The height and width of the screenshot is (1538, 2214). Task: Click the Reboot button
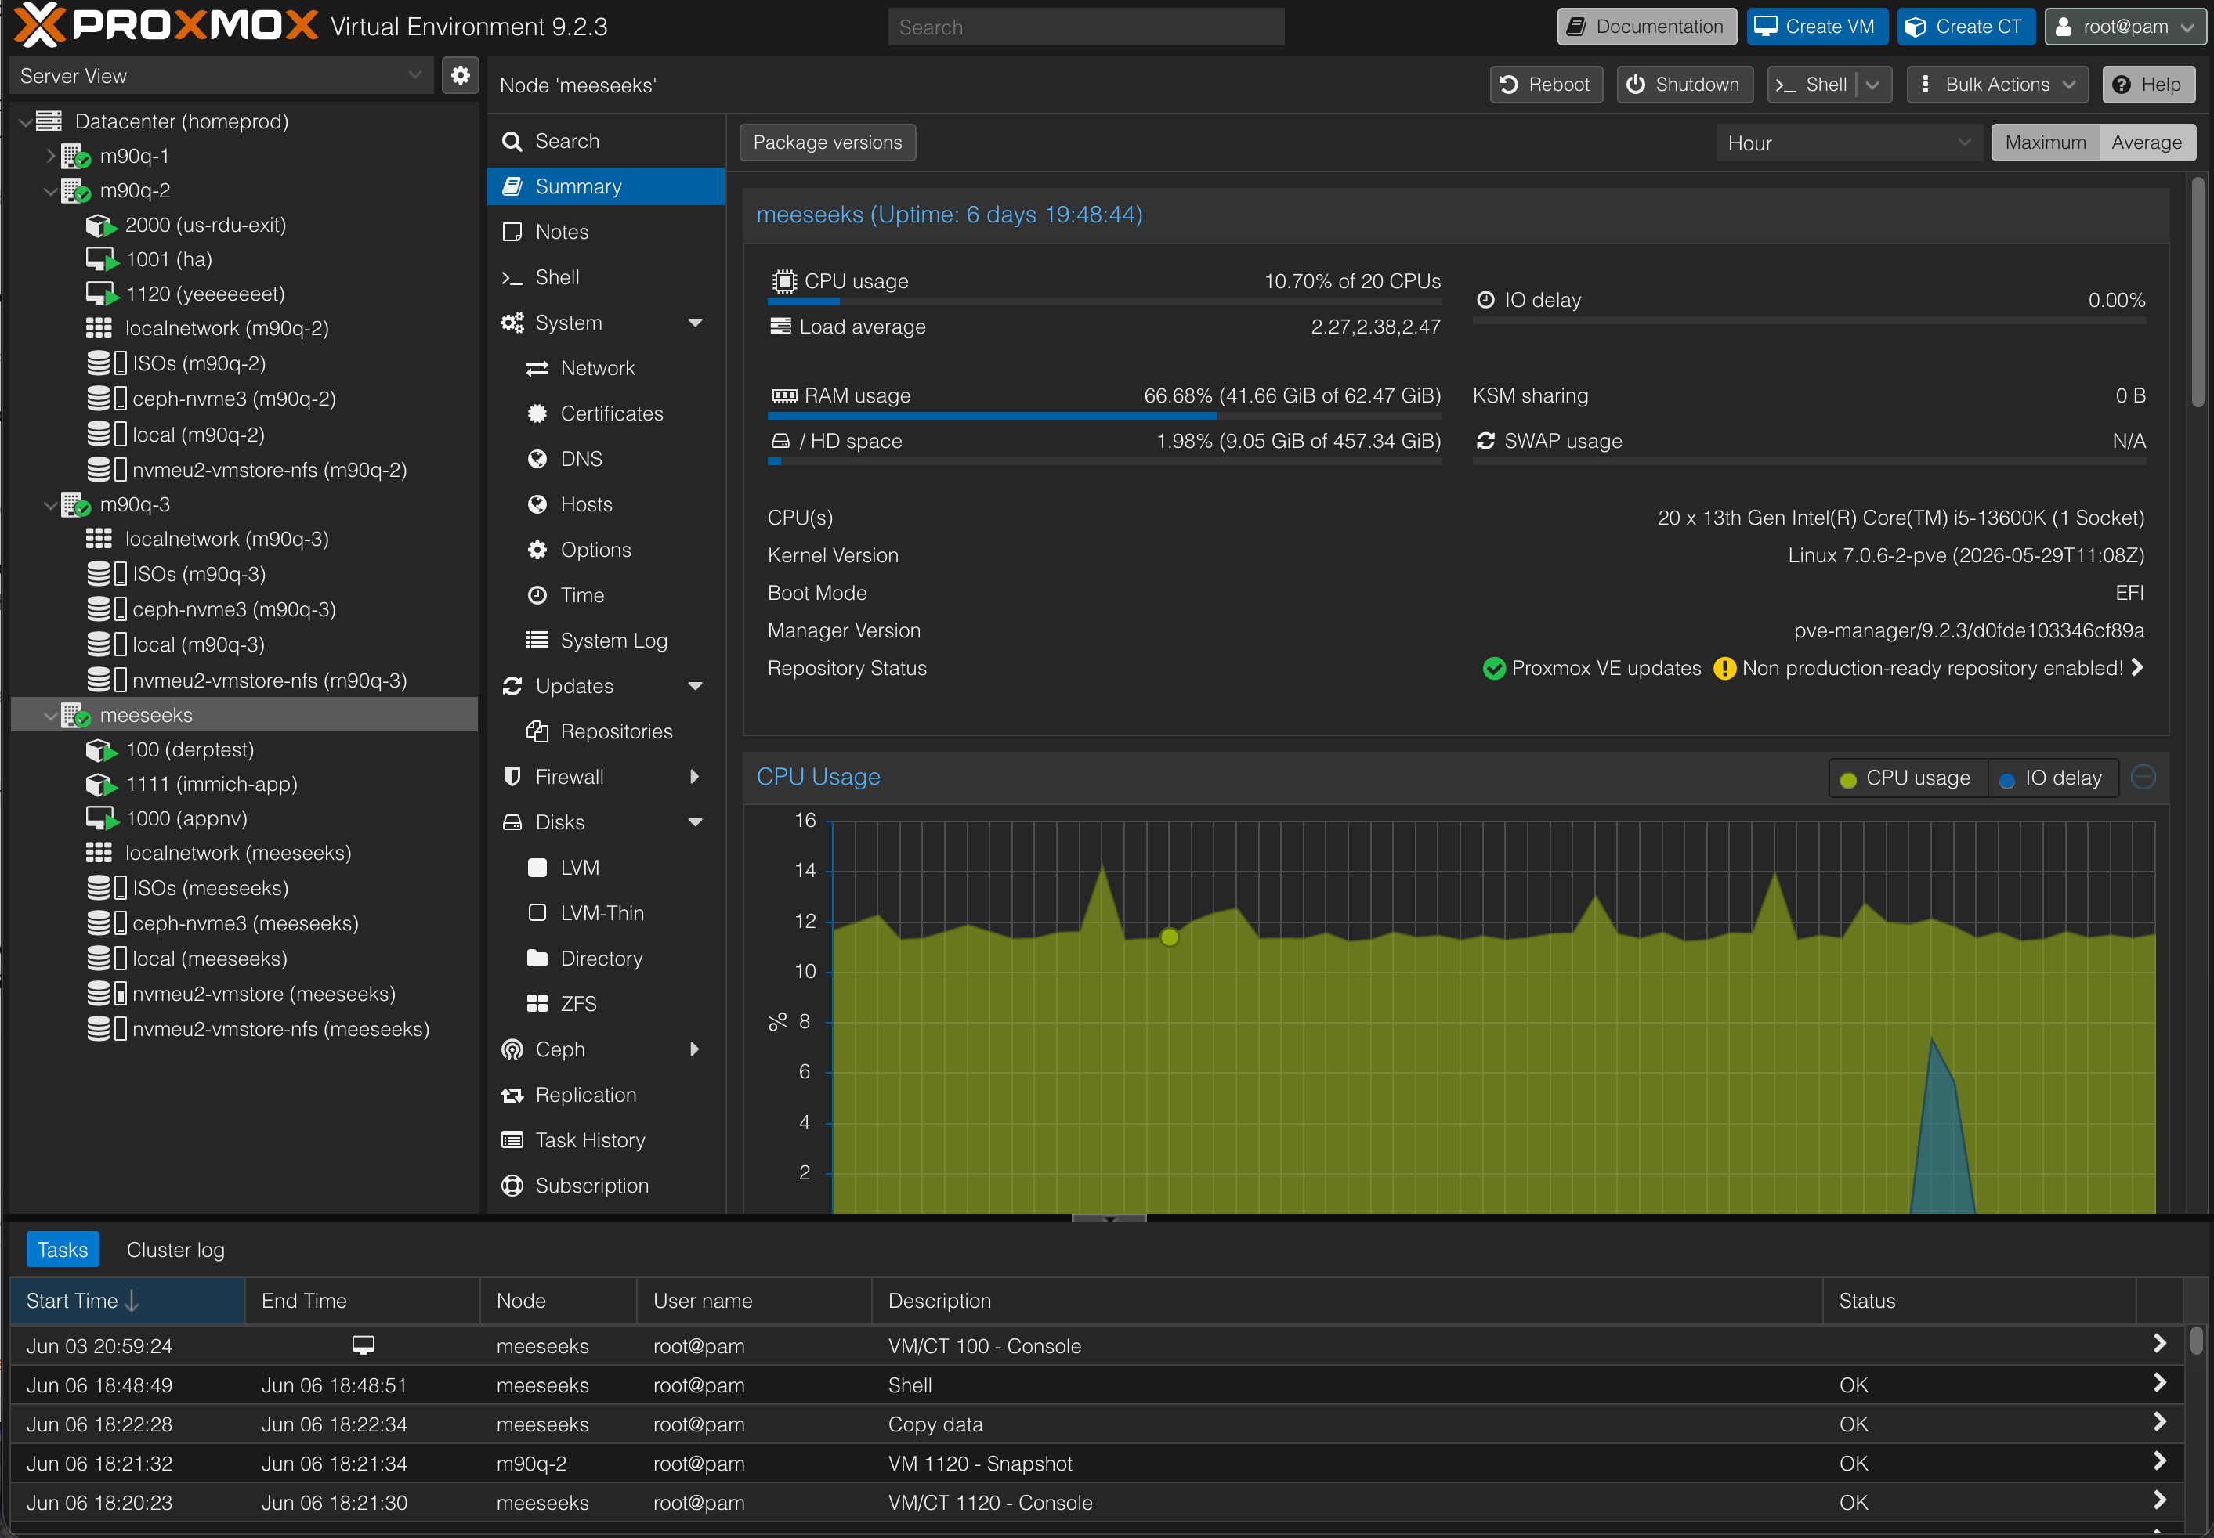click(1546, 84)
